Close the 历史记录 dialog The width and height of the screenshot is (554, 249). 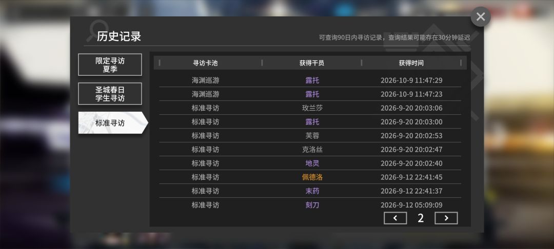pyautogui.click(x=481, y=16)
